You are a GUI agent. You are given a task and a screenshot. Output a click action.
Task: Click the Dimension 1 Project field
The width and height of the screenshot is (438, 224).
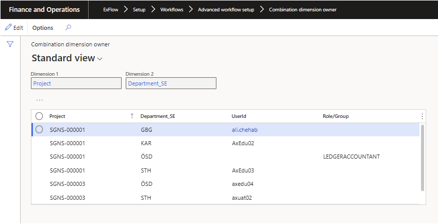[x=76, y=83]
